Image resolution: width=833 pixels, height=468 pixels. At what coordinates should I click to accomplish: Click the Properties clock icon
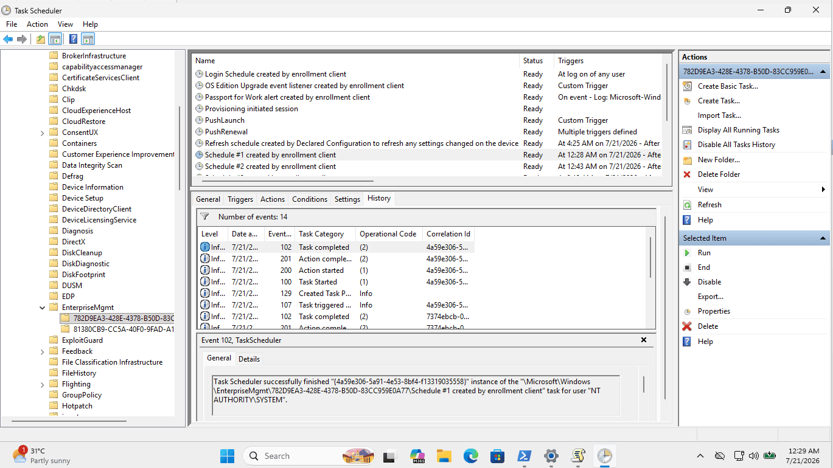click(687, 311)
